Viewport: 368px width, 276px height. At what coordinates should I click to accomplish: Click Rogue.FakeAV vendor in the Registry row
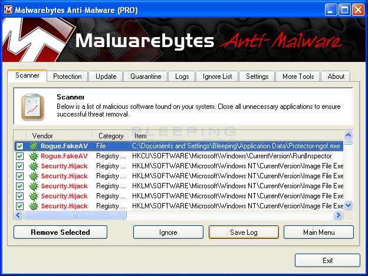(x=64, y=156)
